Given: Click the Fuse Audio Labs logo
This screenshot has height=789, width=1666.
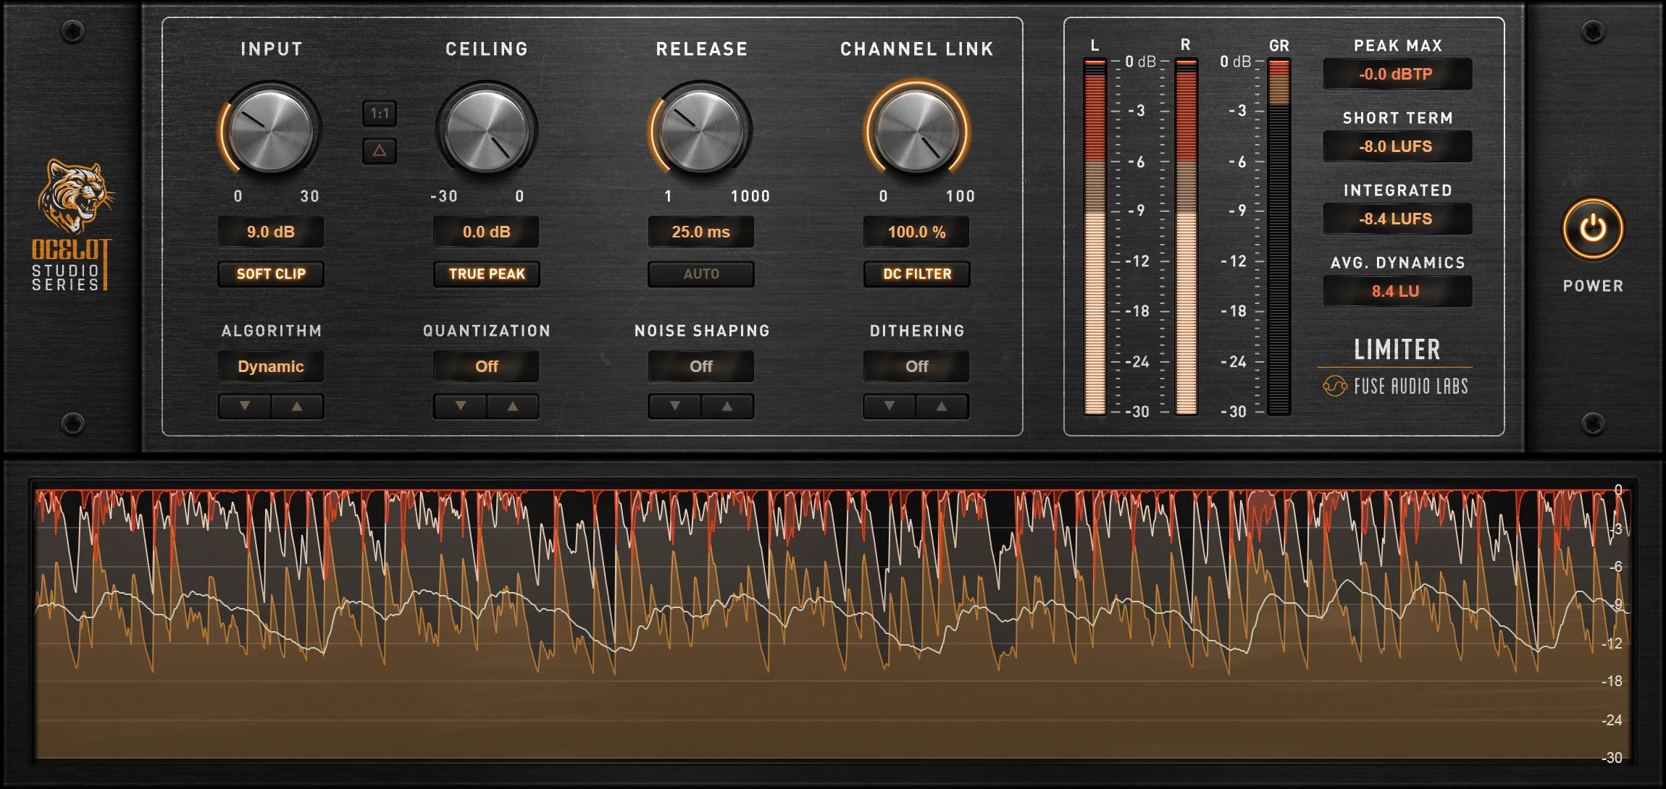Looking at the screenshot, I should pos(1397,386).
